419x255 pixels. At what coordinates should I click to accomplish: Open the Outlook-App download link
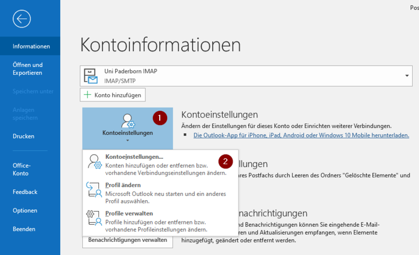point(301,135)
